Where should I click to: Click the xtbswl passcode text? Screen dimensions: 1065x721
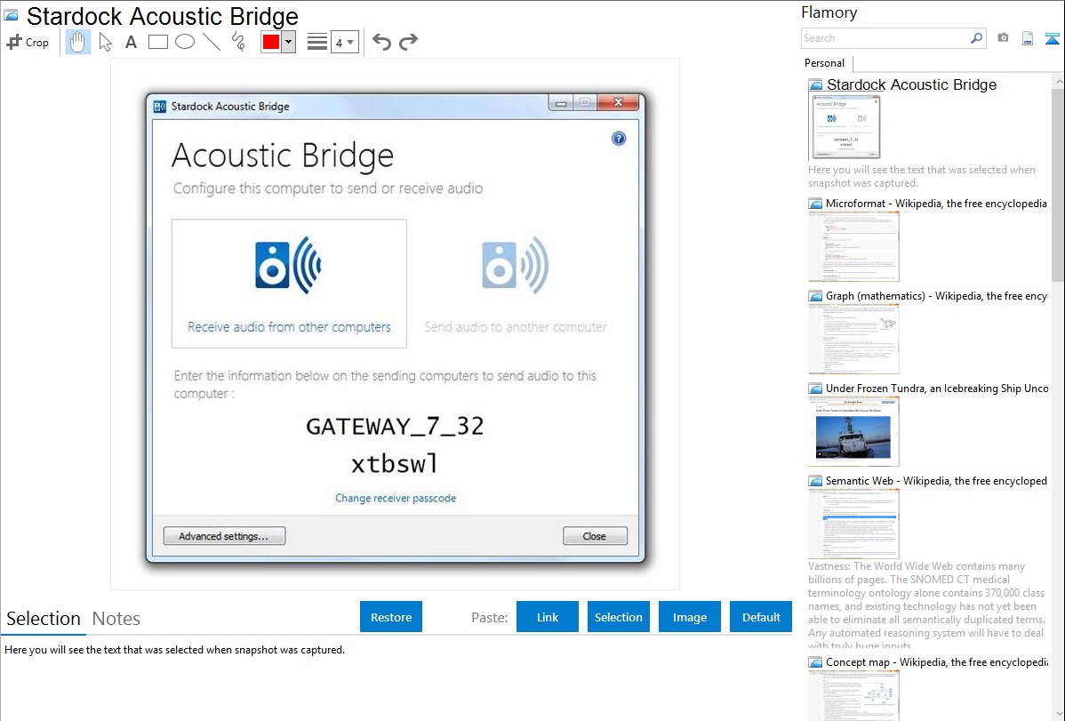point(395,463)
